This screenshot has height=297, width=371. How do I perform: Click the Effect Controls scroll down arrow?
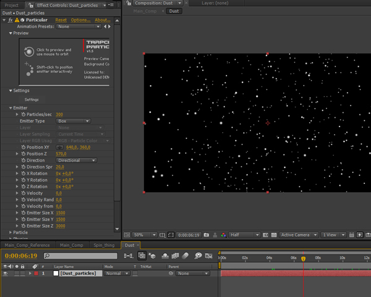click(117, 229)
